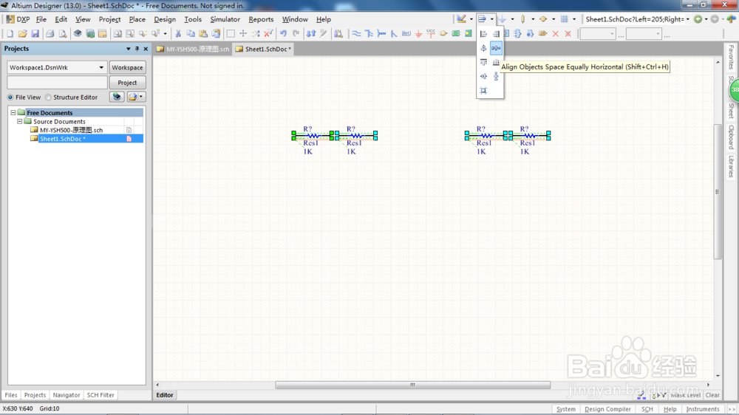739x415 pixels.
Task: Open the DXP menu
Action: pos(18,19)
